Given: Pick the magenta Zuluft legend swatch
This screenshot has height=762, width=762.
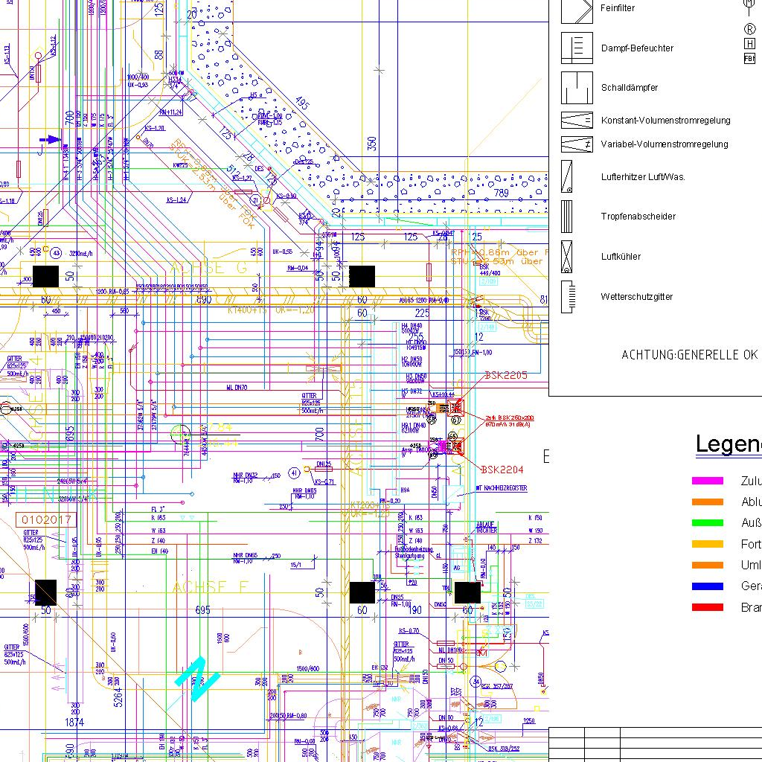Looking at the screenshot, I should pyautogui.click(x=707, y=481).
